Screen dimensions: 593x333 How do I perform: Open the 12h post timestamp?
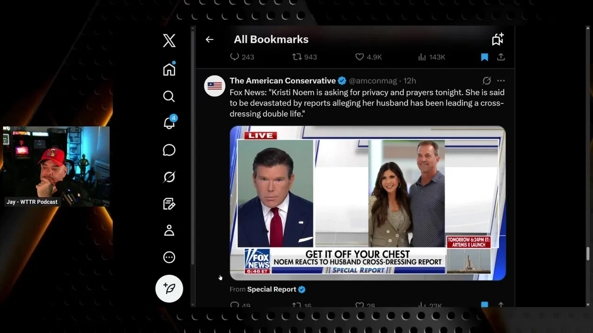point(410,80)
